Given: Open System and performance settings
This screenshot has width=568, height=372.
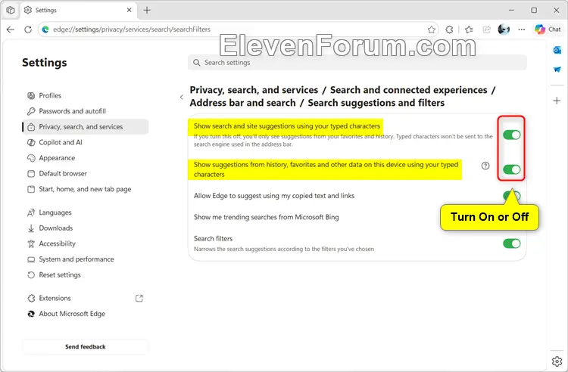Looking at the screenshot, I should [x=86, y=259].
